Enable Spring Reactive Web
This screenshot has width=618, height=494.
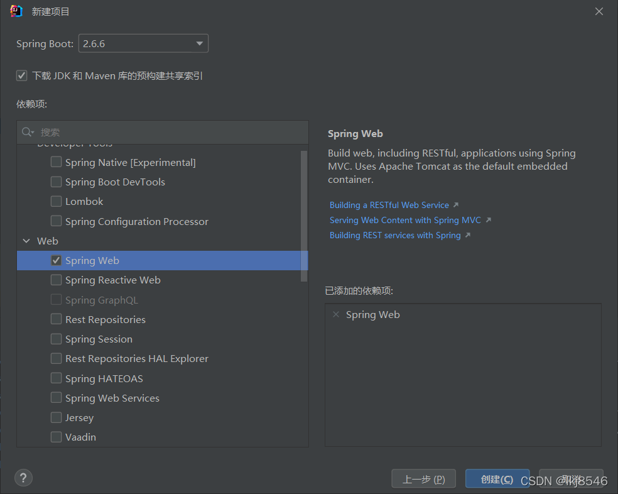coord(56,280)
